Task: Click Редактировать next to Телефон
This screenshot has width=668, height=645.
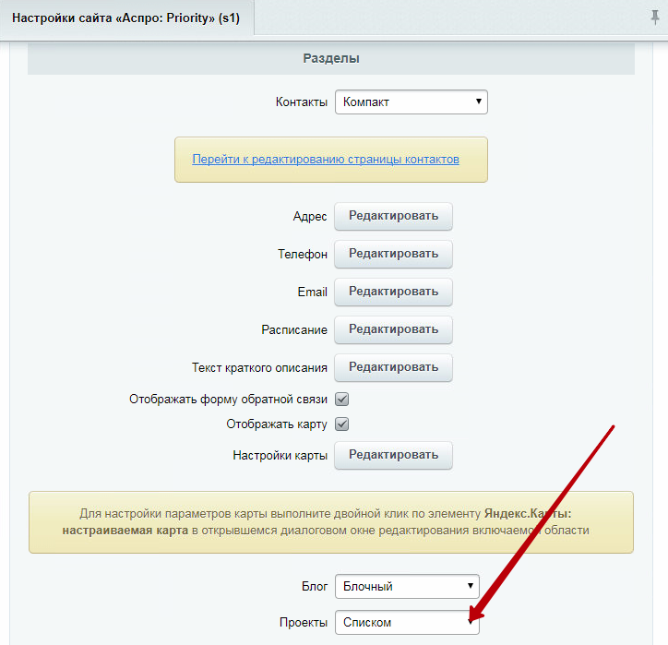Action: pyautogui.click(x=393, y=254)
